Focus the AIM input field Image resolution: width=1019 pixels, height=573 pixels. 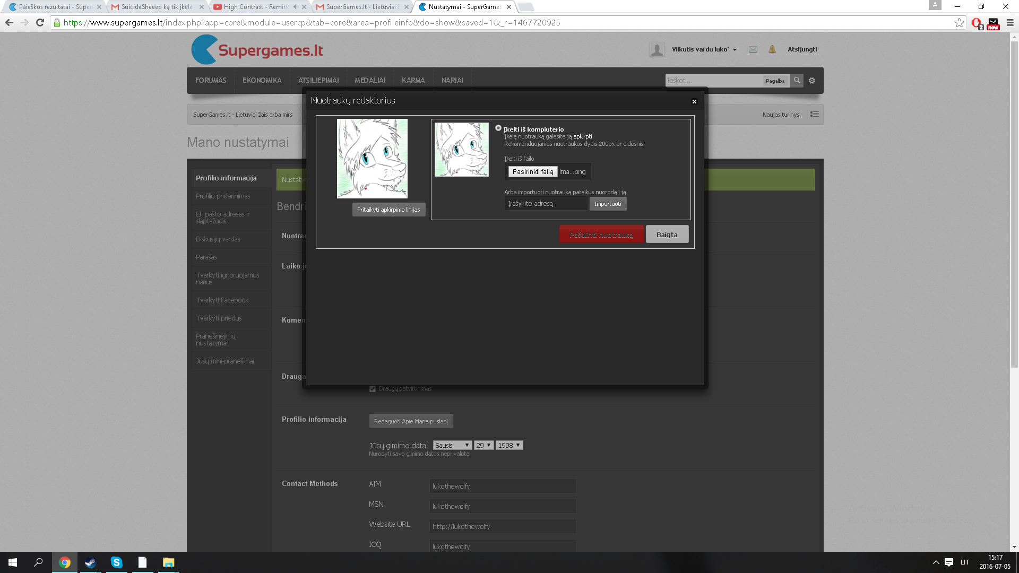click(x=503, y=486)
